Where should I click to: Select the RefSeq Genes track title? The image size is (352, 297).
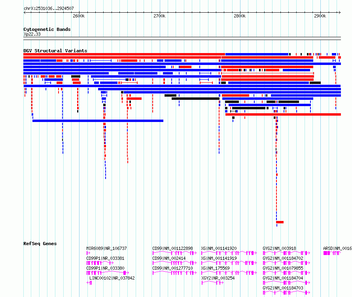pyautogui.click(x=40, y=244)
